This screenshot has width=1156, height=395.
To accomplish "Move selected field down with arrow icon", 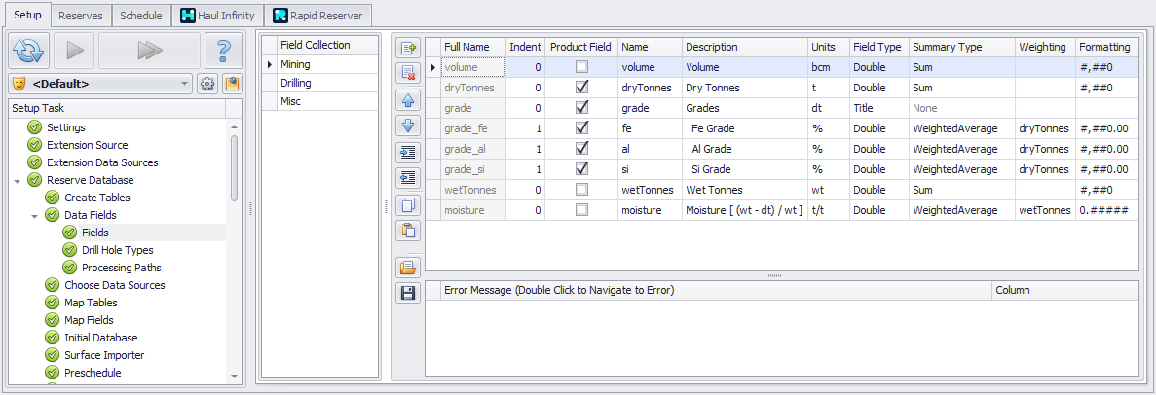I will click(408, 125).
